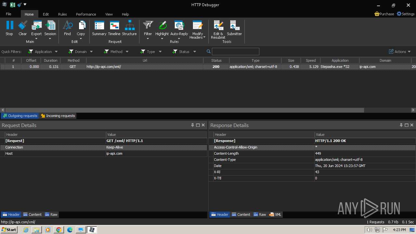
Task: Select the ip-api.com/xml/ request row
Action: [208, 67]
